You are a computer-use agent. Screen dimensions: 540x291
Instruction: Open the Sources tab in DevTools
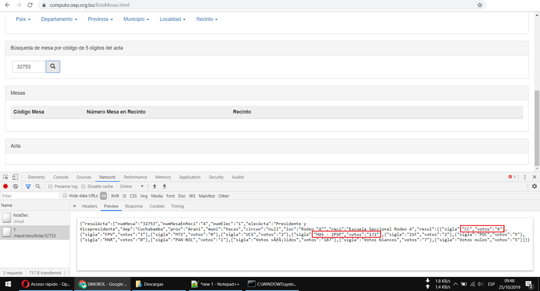84,177
